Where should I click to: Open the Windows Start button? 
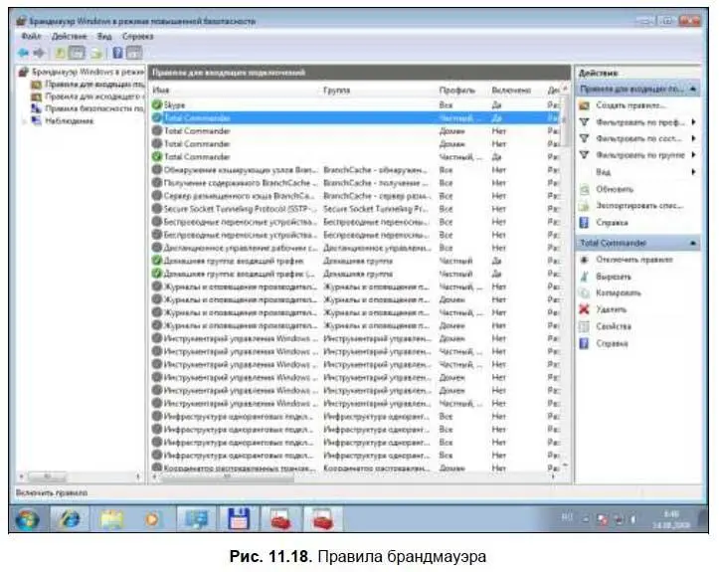pyautogui.click(x=27, y=519)
